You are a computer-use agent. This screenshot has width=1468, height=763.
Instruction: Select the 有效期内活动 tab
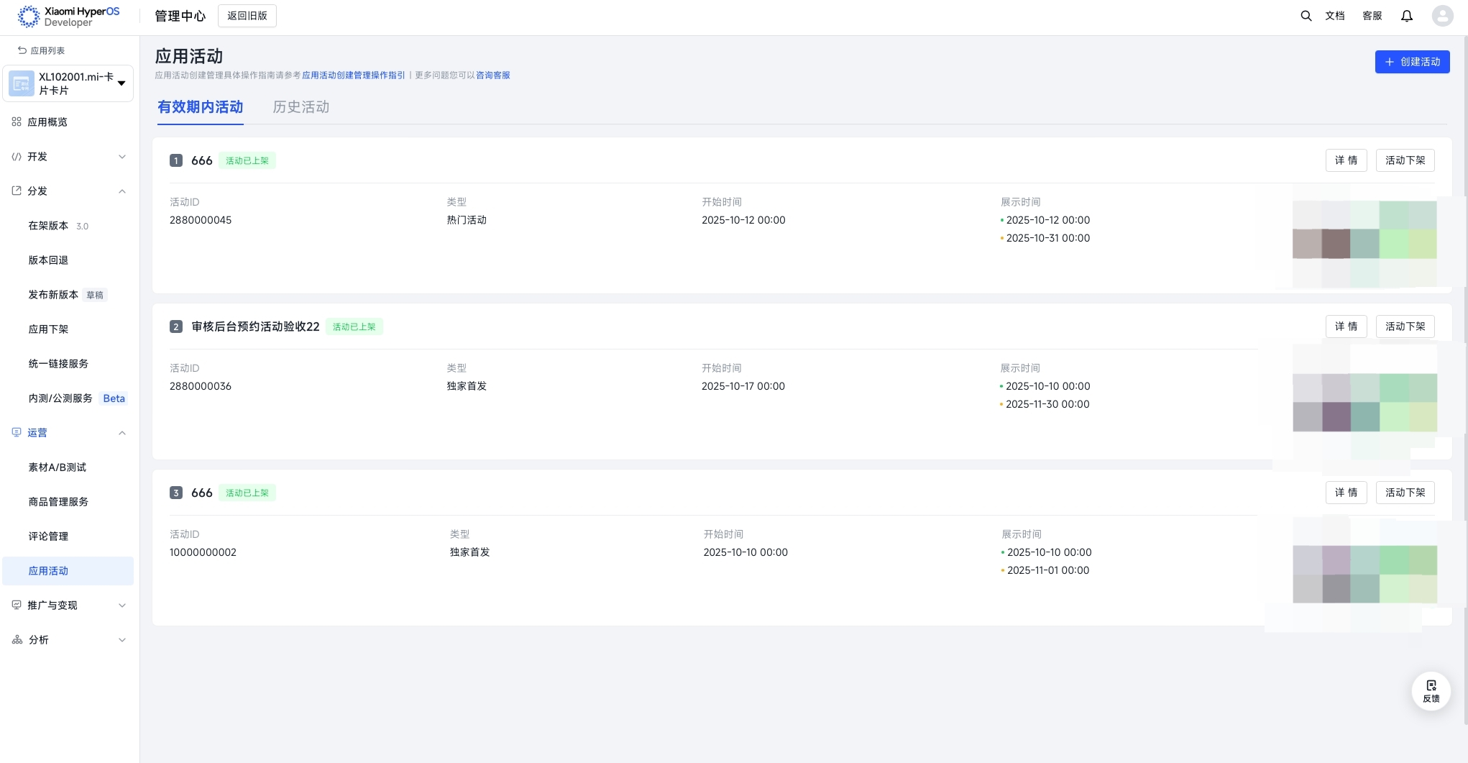click(200, 107)
